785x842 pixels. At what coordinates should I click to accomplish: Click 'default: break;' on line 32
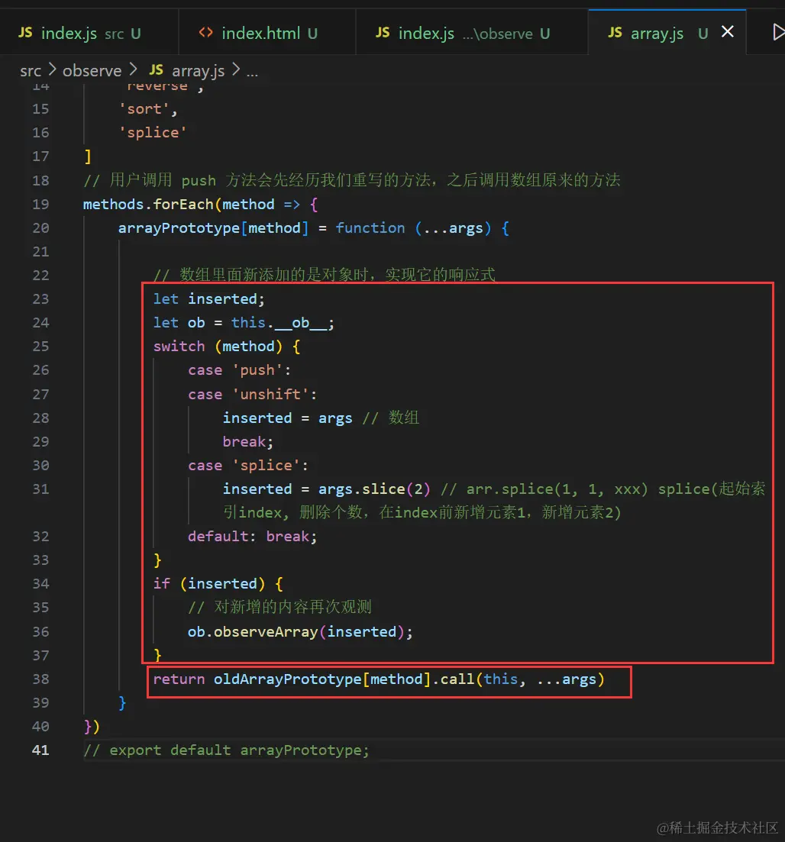(x=253, y=537)
